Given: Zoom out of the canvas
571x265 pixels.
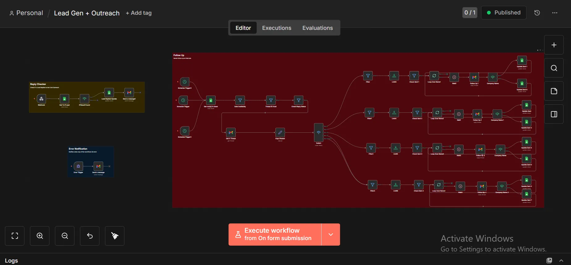Looking at the screenshot, I should 65,236.
